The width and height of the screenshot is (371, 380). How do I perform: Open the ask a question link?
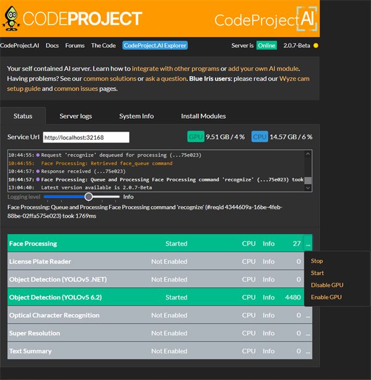166,79
